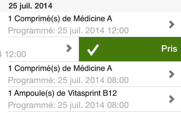Screen dimensions: 181x113
Task: Open "1 Ampoule(s) de Vitasprint B12" entry
Action: (x=63, y=93)
